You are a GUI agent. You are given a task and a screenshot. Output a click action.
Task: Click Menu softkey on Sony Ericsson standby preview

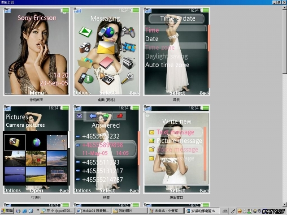(x=37, y=93)
